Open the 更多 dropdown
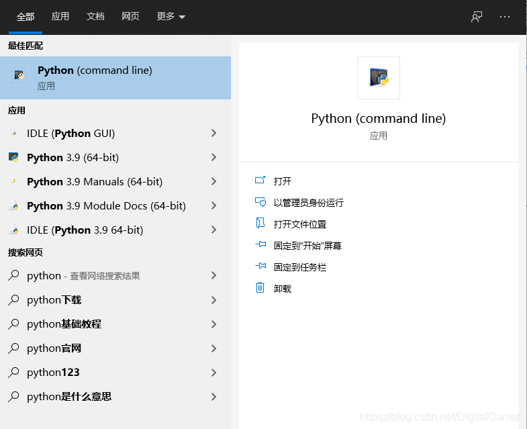This screenshot has height=429, width=527. pos(171,16)
